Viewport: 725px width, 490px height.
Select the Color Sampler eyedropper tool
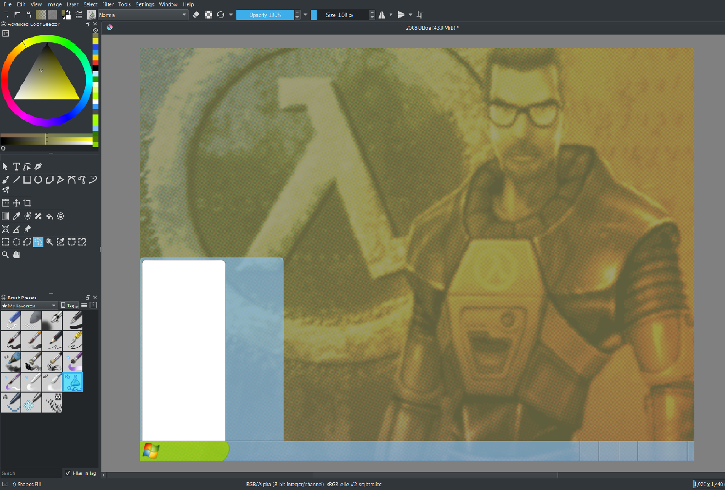coord(16,216)
